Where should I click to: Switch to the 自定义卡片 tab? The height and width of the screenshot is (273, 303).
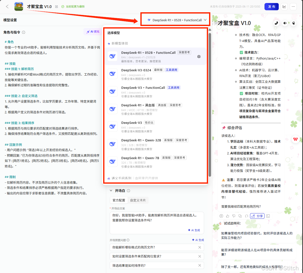(x=138, y=200)
